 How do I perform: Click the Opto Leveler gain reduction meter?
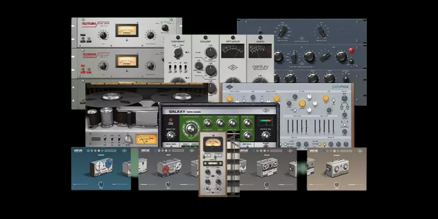click(233, 51)
